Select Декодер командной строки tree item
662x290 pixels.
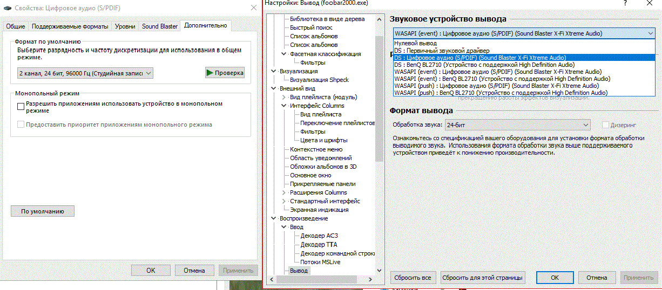click(337, 253)
